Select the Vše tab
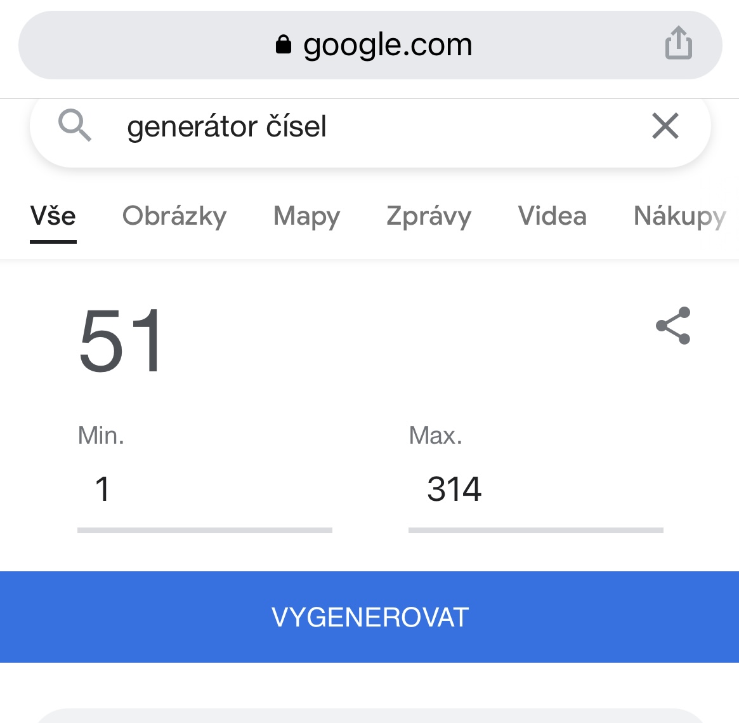 coord(53,216)
